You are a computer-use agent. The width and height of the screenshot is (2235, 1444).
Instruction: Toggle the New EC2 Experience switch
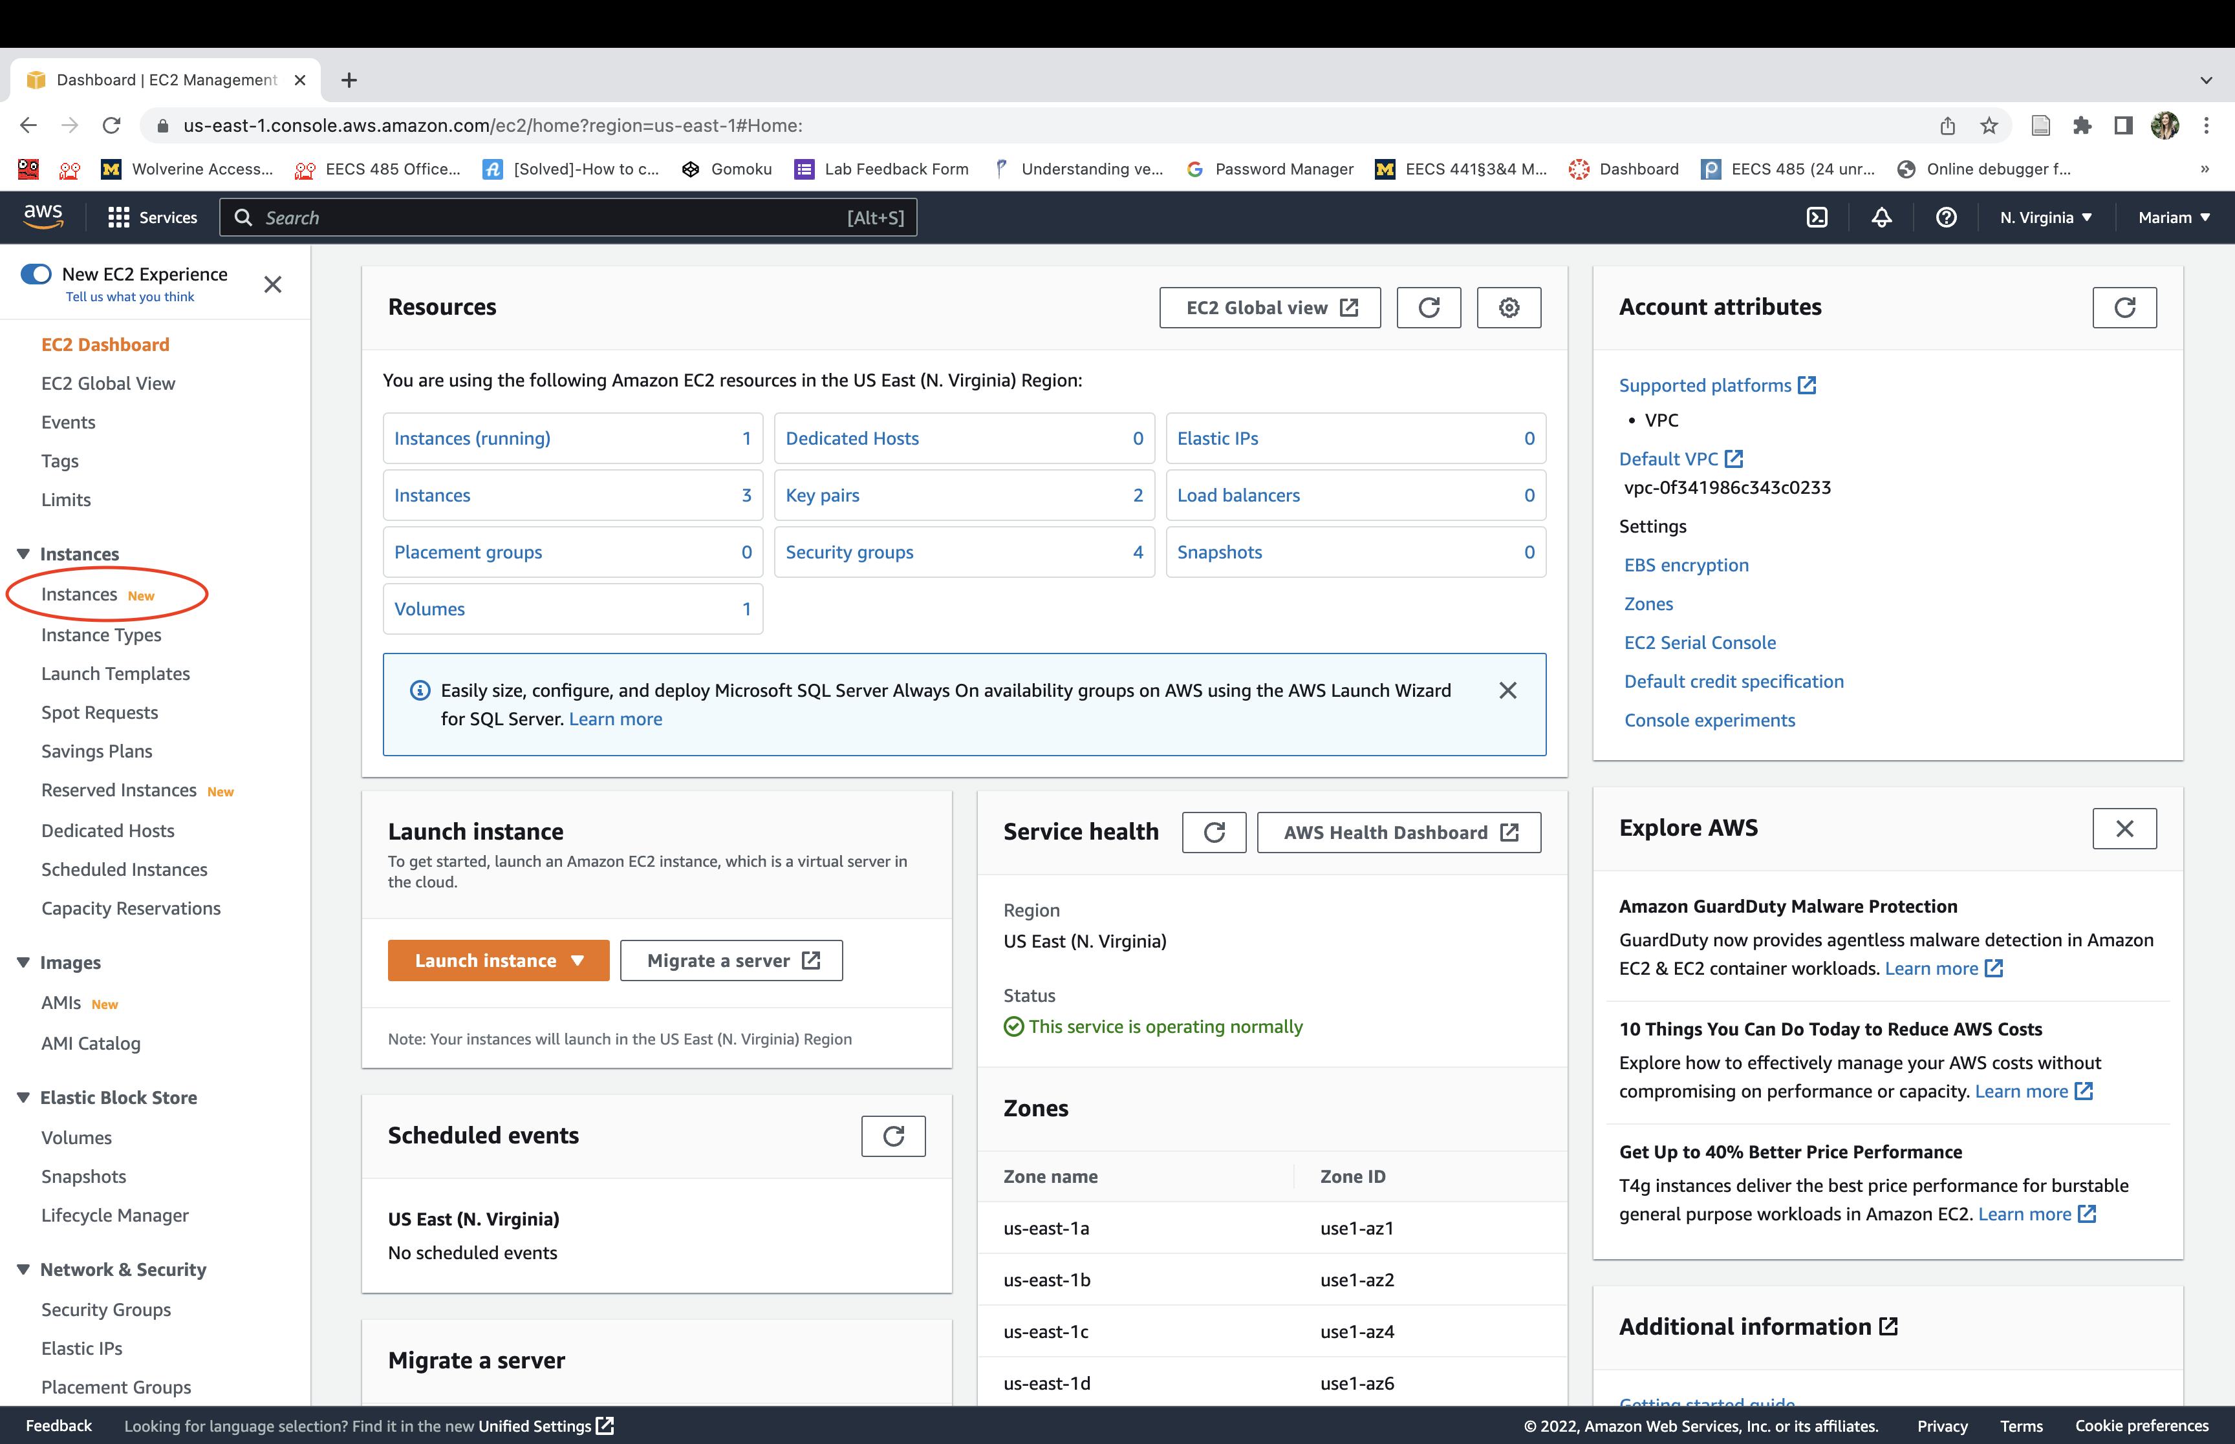click(37, 274)
